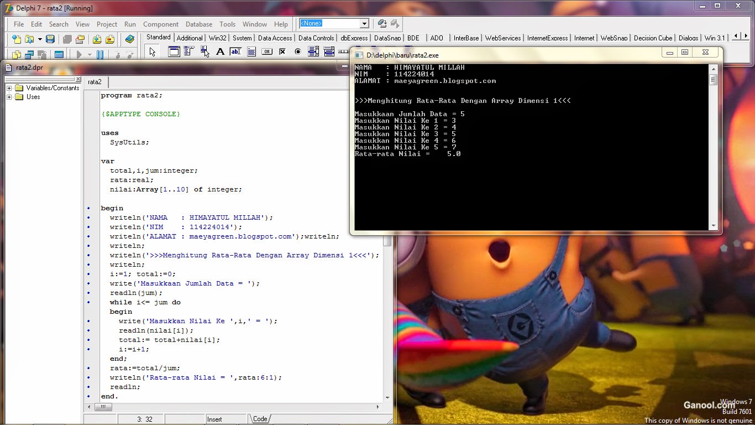Viewport: 755px width, 425px height.
Task: Toggle breakpoint on rata:=total/jum line
Action: tap(88, 368)
